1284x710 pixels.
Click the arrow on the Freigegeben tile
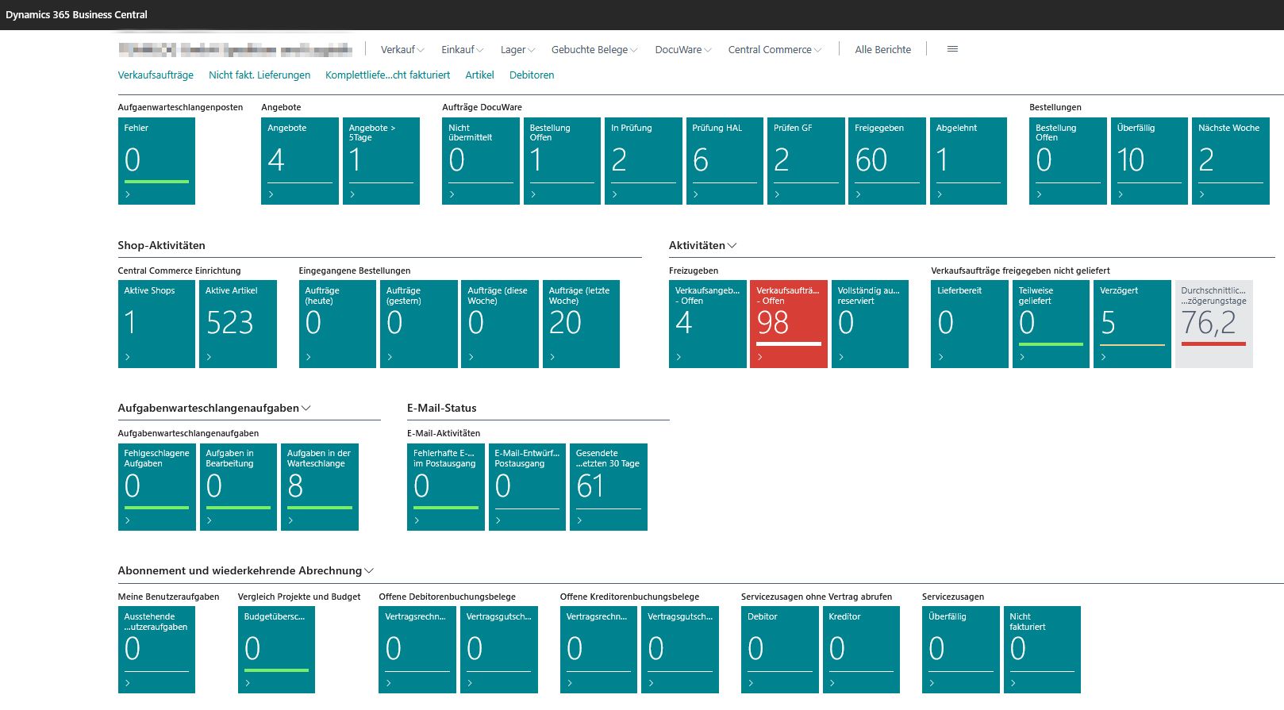[x=858, y=194]
